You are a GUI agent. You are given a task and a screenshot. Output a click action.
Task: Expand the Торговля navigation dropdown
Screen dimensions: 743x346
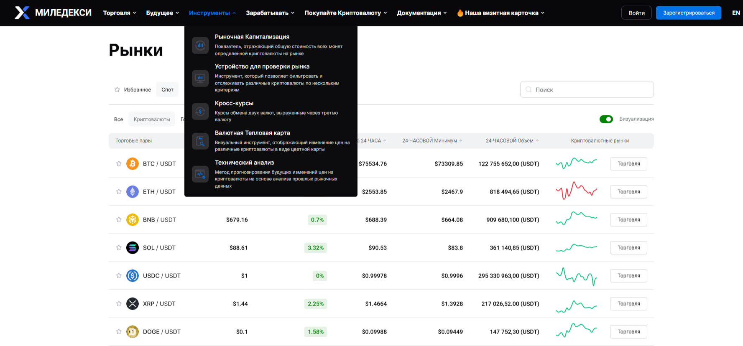point(120,13)
